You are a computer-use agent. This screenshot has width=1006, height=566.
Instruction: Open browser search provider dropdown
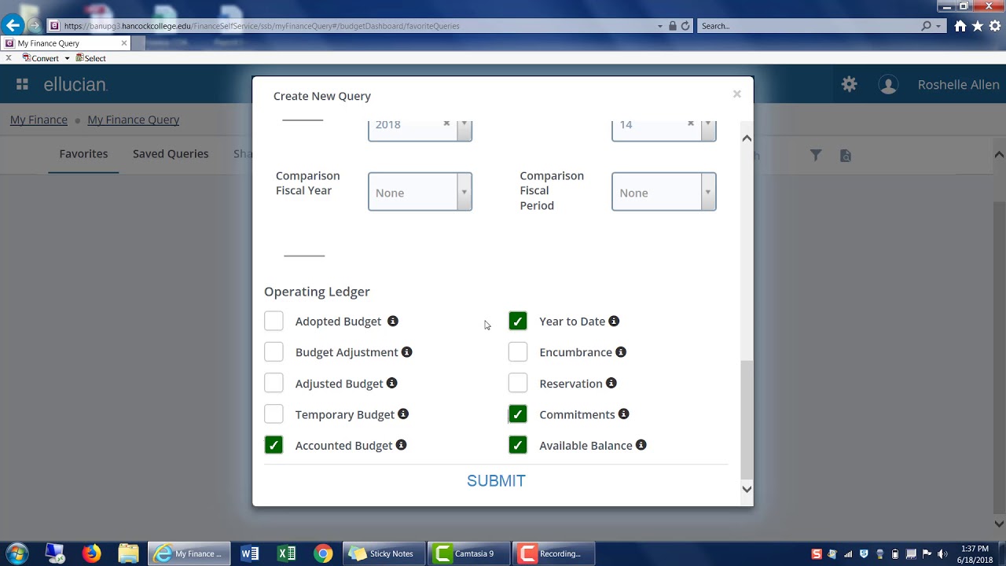click(938, 26)
